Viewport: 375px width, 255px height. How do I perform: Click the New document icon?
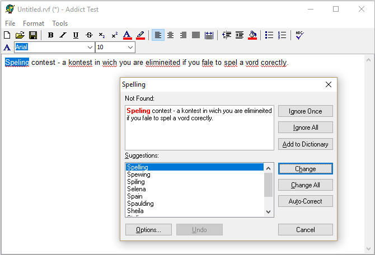tap(7, 35)
